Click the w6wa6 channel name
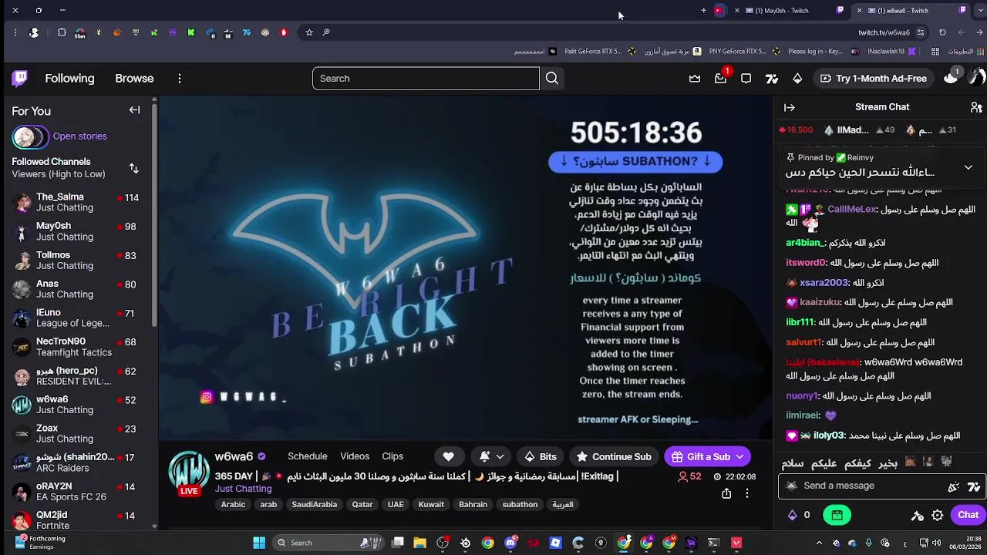Screen dimensions: 987x555 tap(234, 456)
